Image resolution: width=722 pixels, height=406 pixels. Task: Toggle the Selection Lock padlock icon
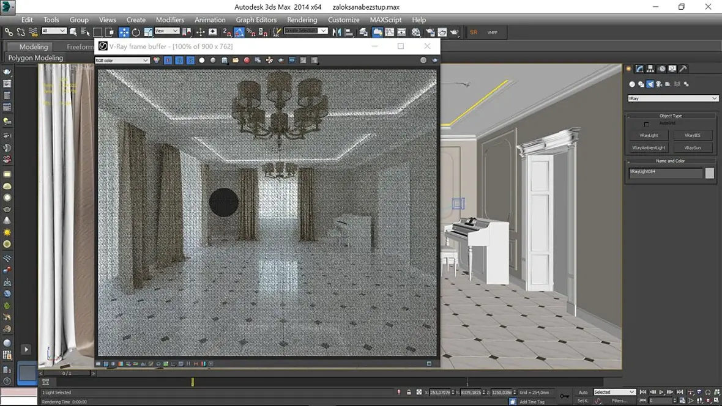pyautogui.click(x=409, y=392)
